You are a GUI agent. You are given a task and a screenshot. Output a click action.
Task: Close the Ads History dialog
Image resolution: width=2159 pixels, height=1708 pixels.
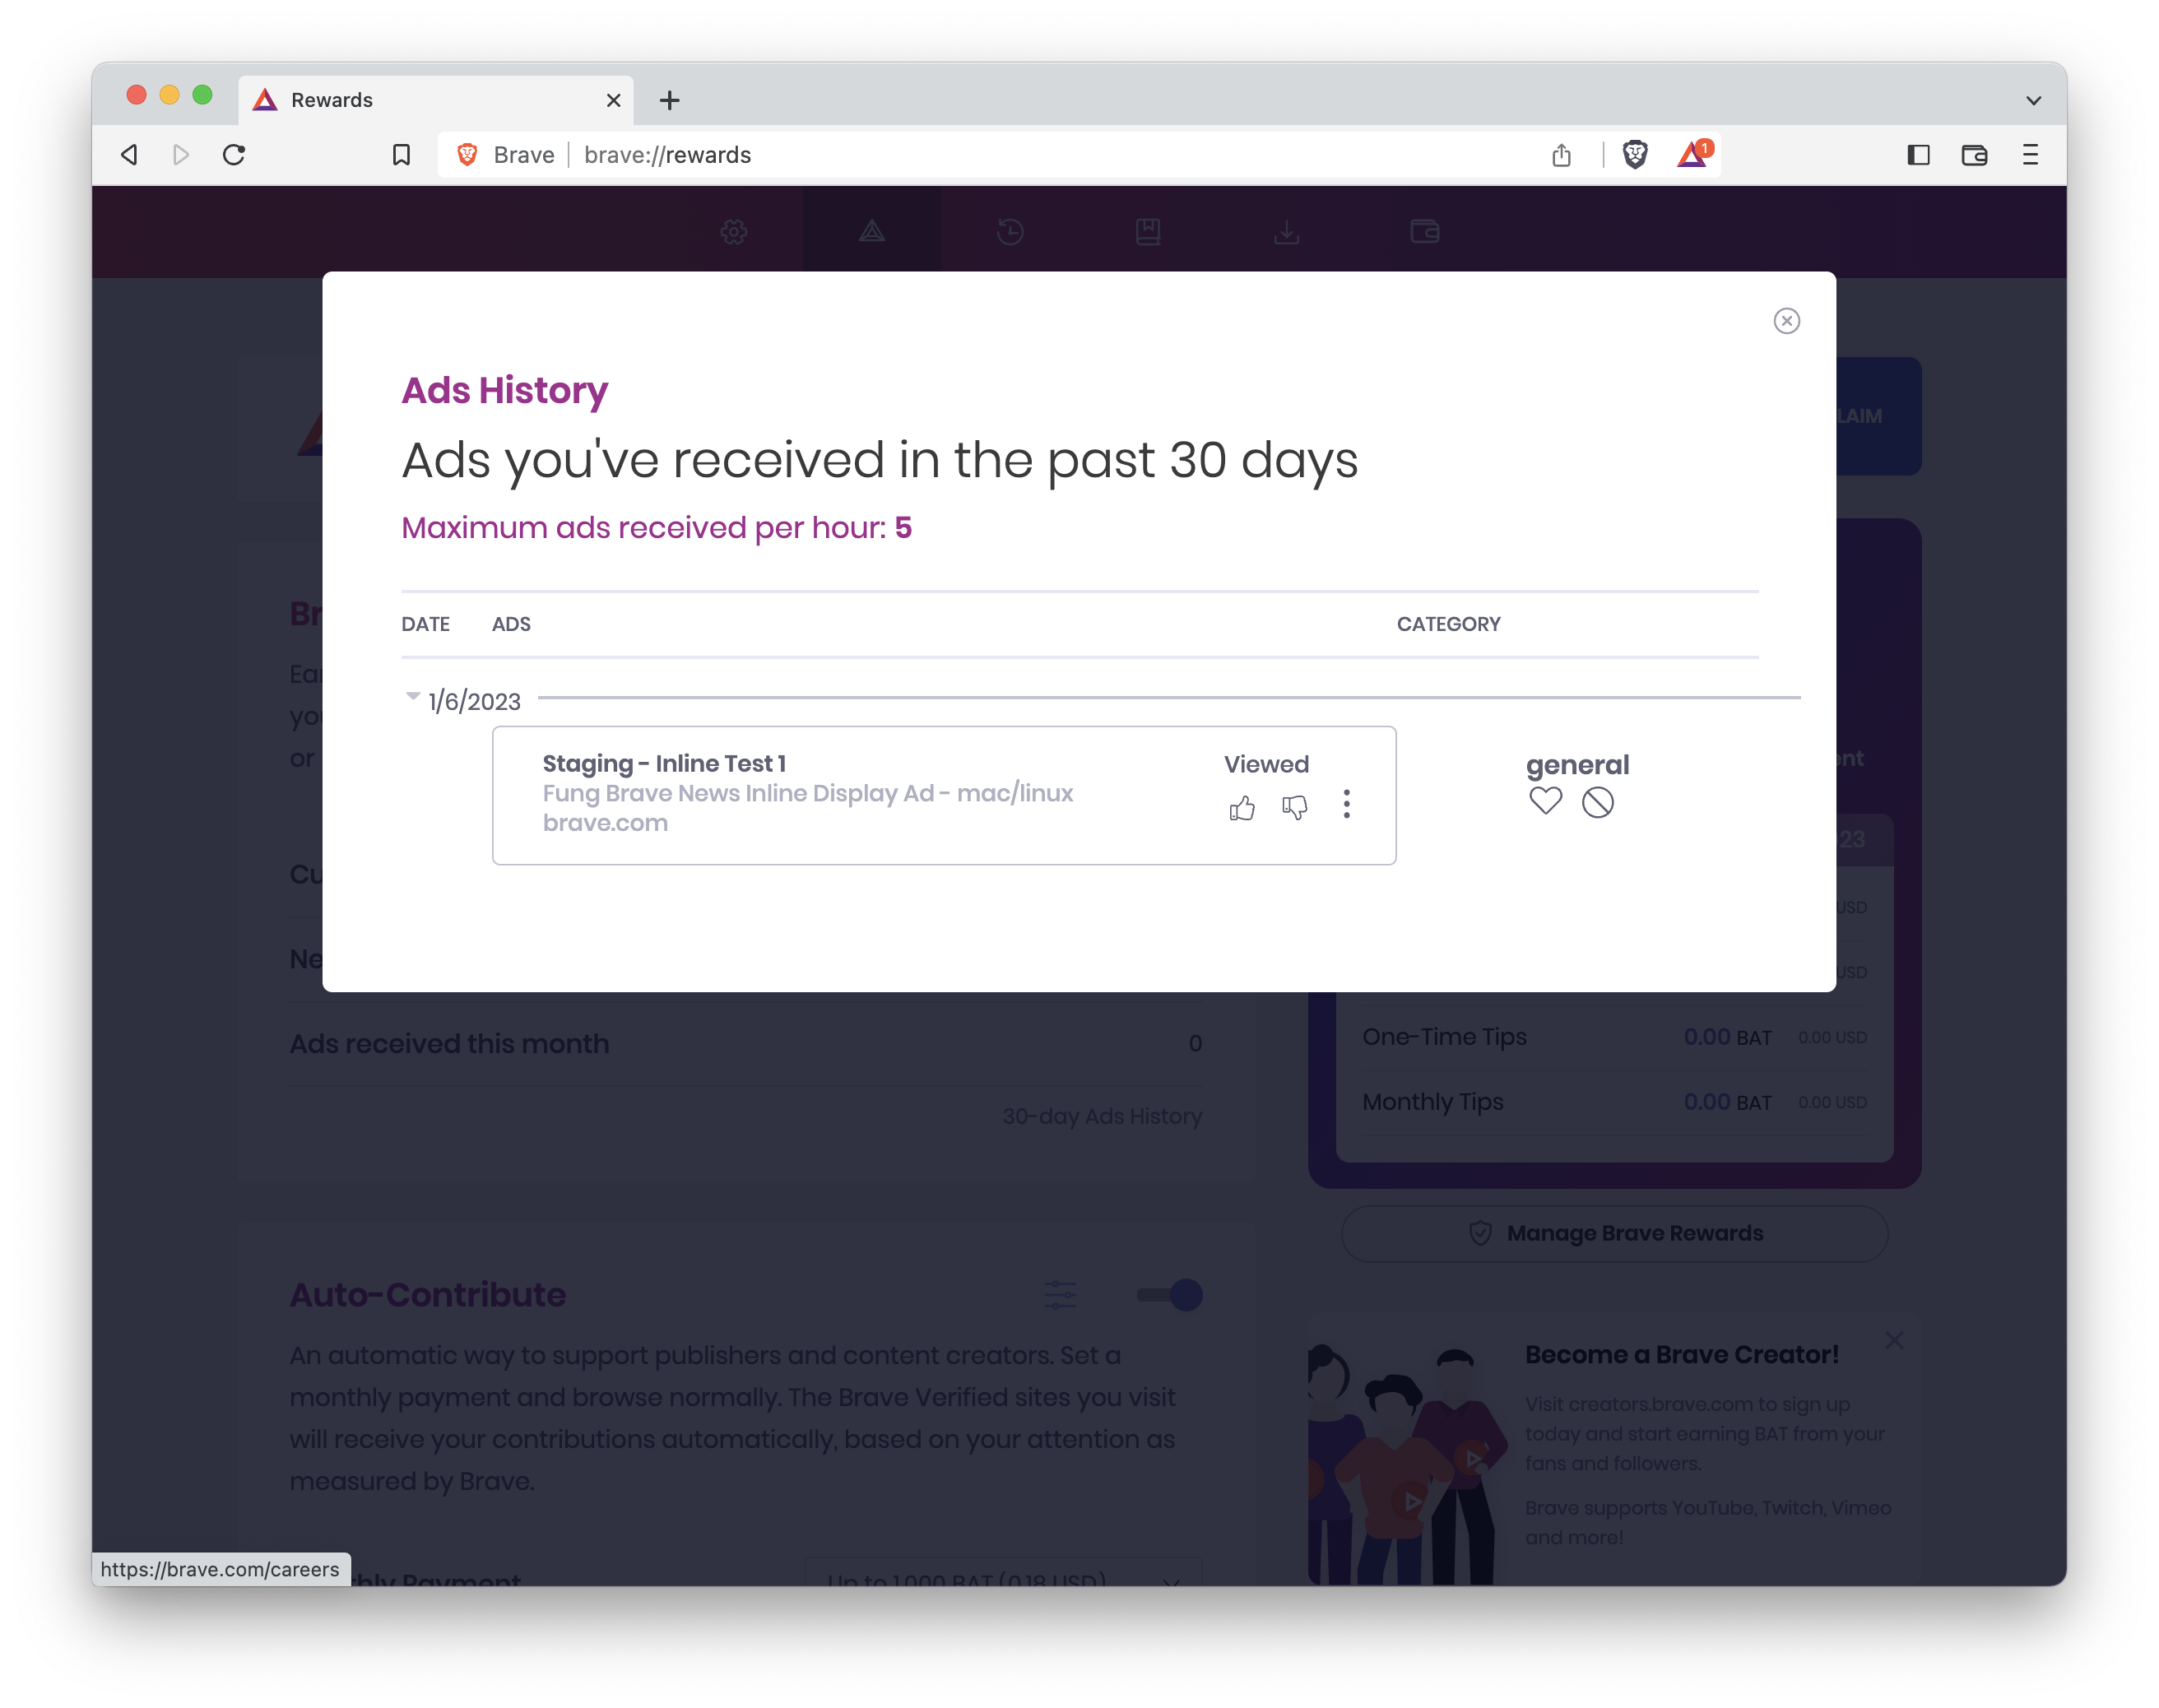1786,320
